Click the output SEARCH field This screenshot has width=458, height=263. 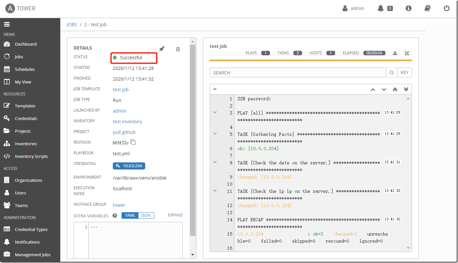point(298,73)
